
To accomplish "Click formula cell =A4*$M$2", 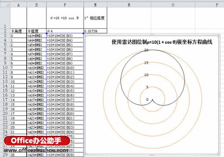I will [37, 40].
